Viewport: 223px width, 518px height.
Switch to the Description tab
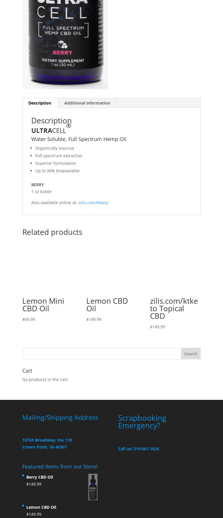[40, 103]
